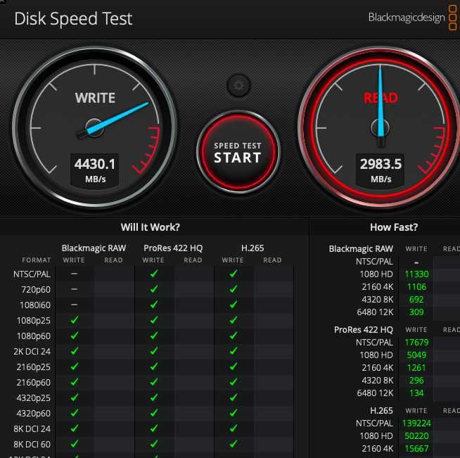
Task: Click the How Fast? heading
Action: tap(394, 227)
